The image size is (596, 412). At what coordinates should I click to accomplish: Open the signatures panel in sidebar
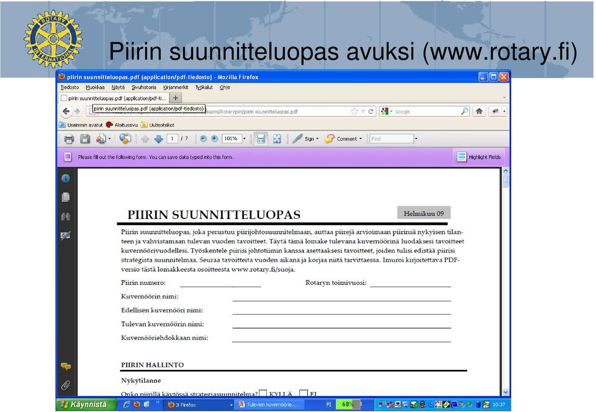(x=66, y=236)
